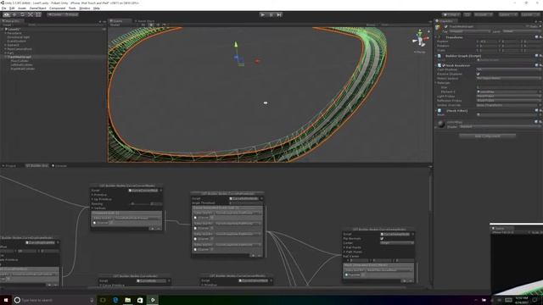This screenshot has height=305, width=543.
Task: Select the Rotate tool in Unity toolbar
Action: click(x=22, y=14)
